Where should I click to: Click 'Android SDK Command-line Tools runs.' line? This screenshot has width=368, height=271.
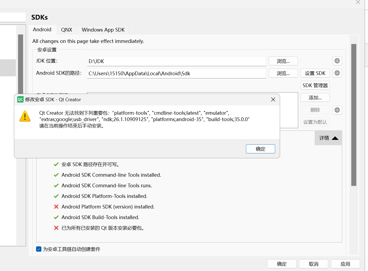tap(107, 185)
